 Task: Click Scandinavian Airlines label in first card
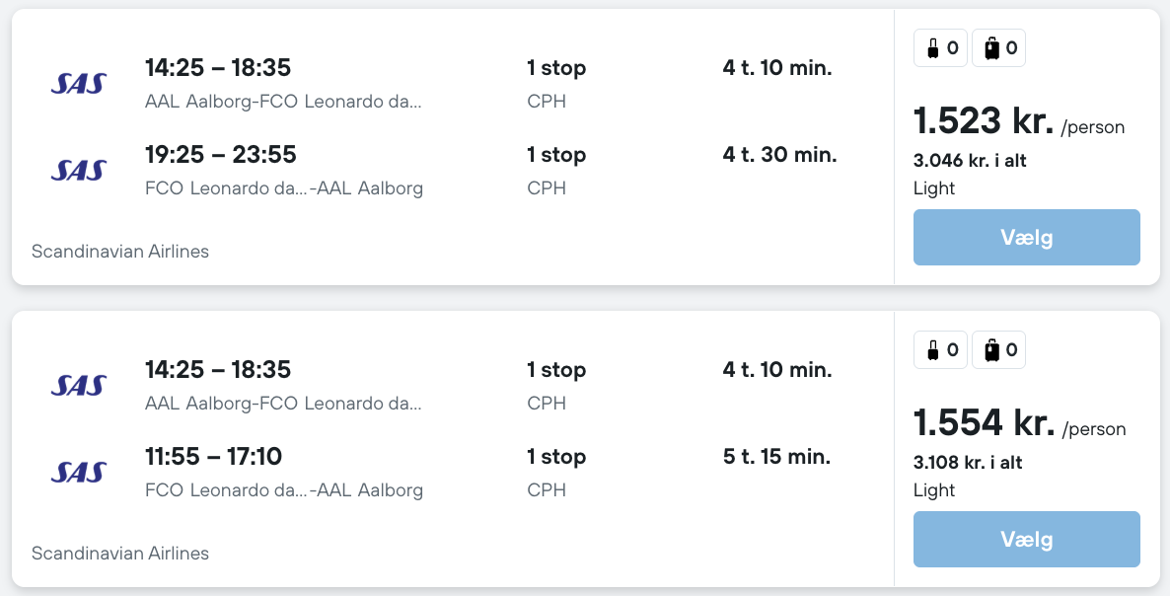pos(120,252)
